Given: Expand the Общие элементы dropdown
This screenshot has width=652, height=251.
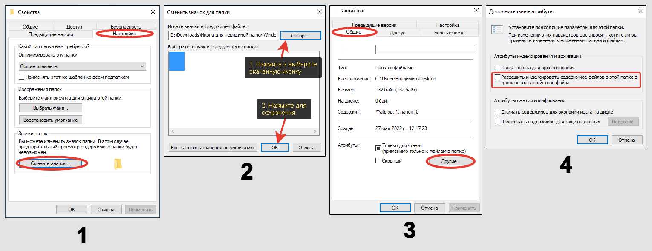Looking at the screenshot, I should [x=82, y=66].
